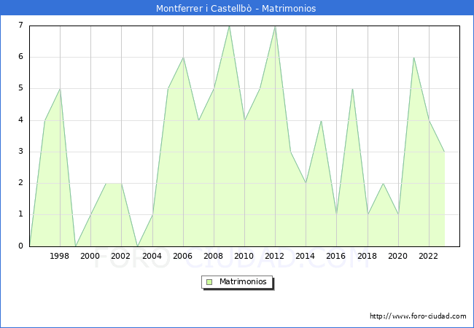Screen dimensions: 474x328
Task: Click the green Matrimonios legend color swatch
Action: point(209,282)
